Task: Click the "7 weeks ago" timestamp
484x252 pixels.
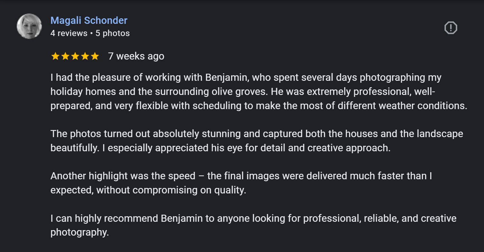Action: pos(136,56)
